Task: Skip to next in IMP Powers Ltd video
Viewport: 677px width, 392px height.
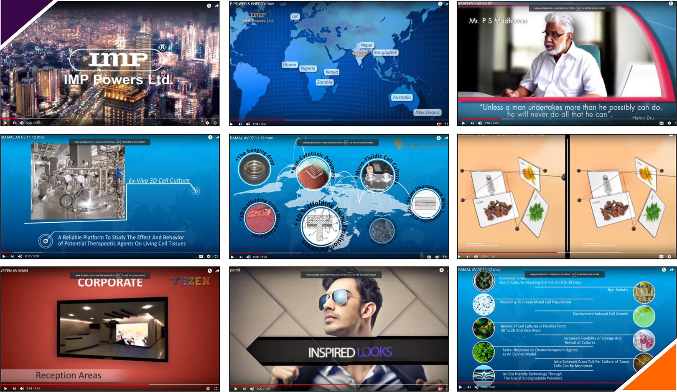Action: click(14, 123)
